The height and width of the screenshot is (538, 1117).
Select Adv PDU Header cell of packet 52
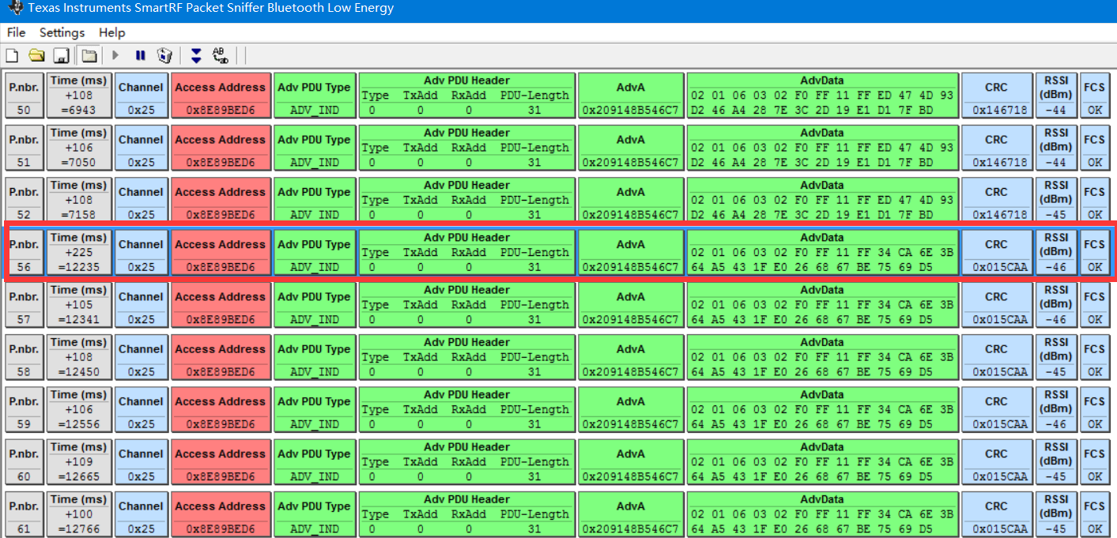tap(467, 200)
